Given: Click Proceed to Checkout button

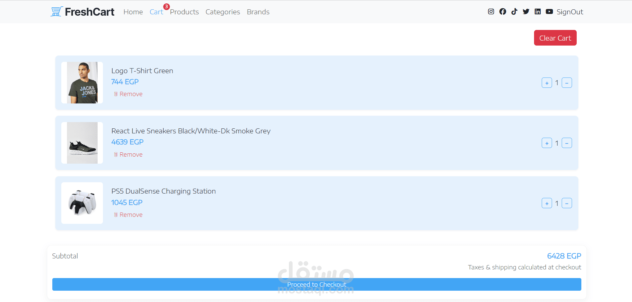Looking at the screenshot, I should click(x=316, y=284).
